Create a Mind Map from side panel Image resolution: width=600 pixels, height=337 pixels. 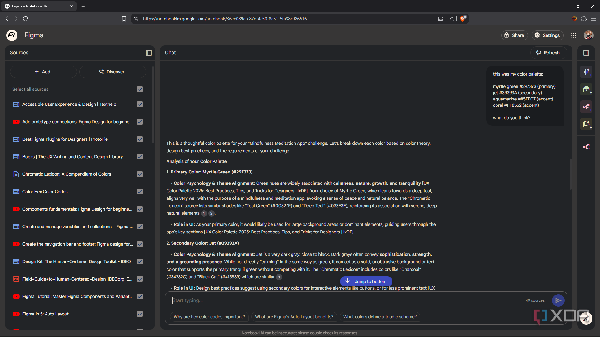click(586, 107)
